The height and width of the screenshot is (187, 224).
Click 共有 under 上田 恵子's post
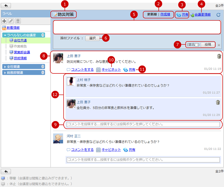[x=132, y=70]
